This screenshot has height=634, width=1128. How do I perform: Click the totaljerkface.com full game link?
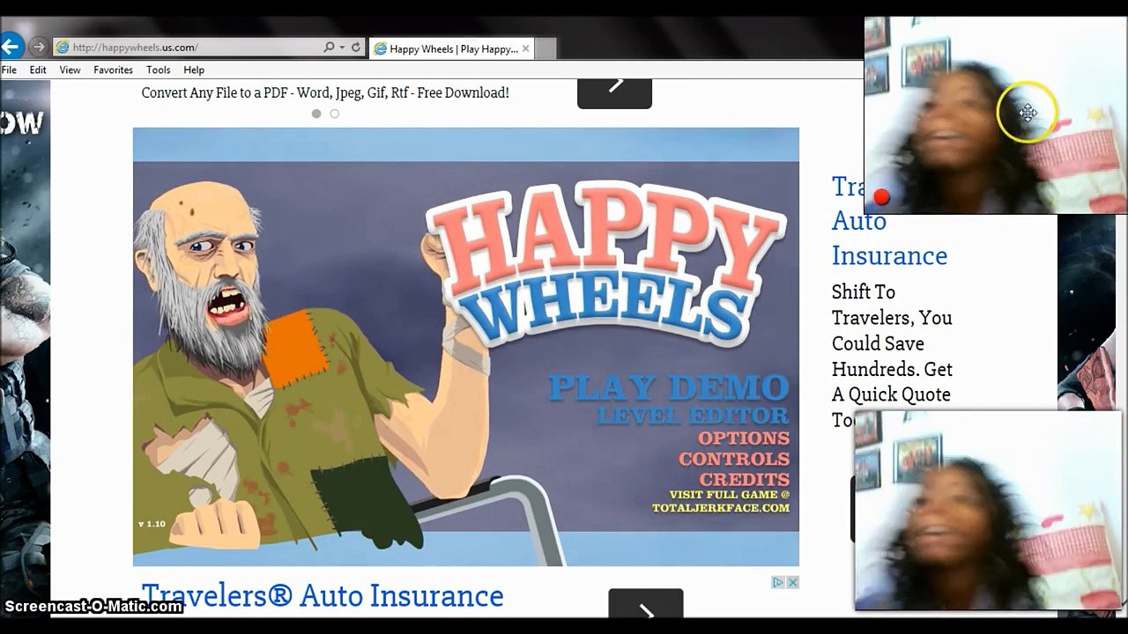721,501
